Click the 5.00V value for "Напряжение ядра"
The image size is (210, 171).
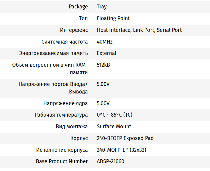pyautogui.click(x=103, y=103)
